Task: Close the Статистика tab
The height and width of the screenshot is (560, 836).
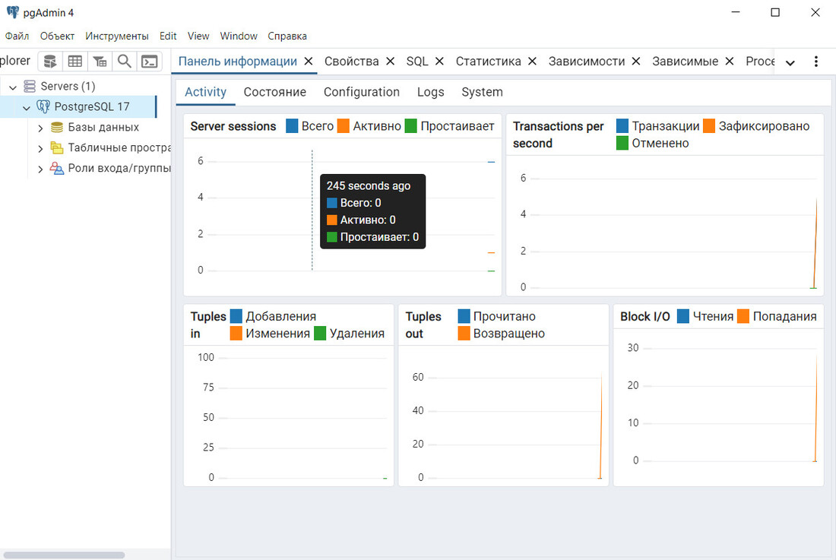Action: 532,62
